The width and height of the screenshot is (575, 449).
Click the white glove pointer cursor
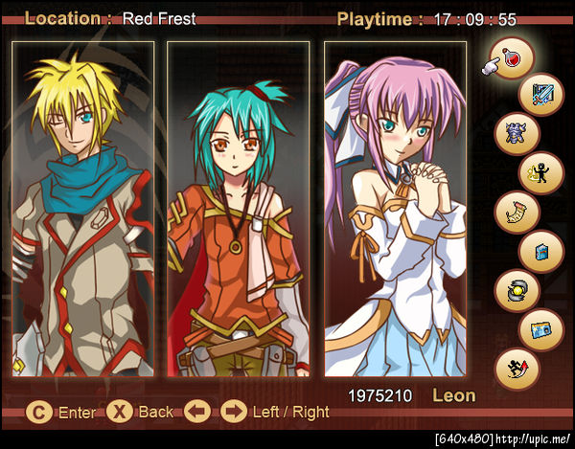coord(491,66)
